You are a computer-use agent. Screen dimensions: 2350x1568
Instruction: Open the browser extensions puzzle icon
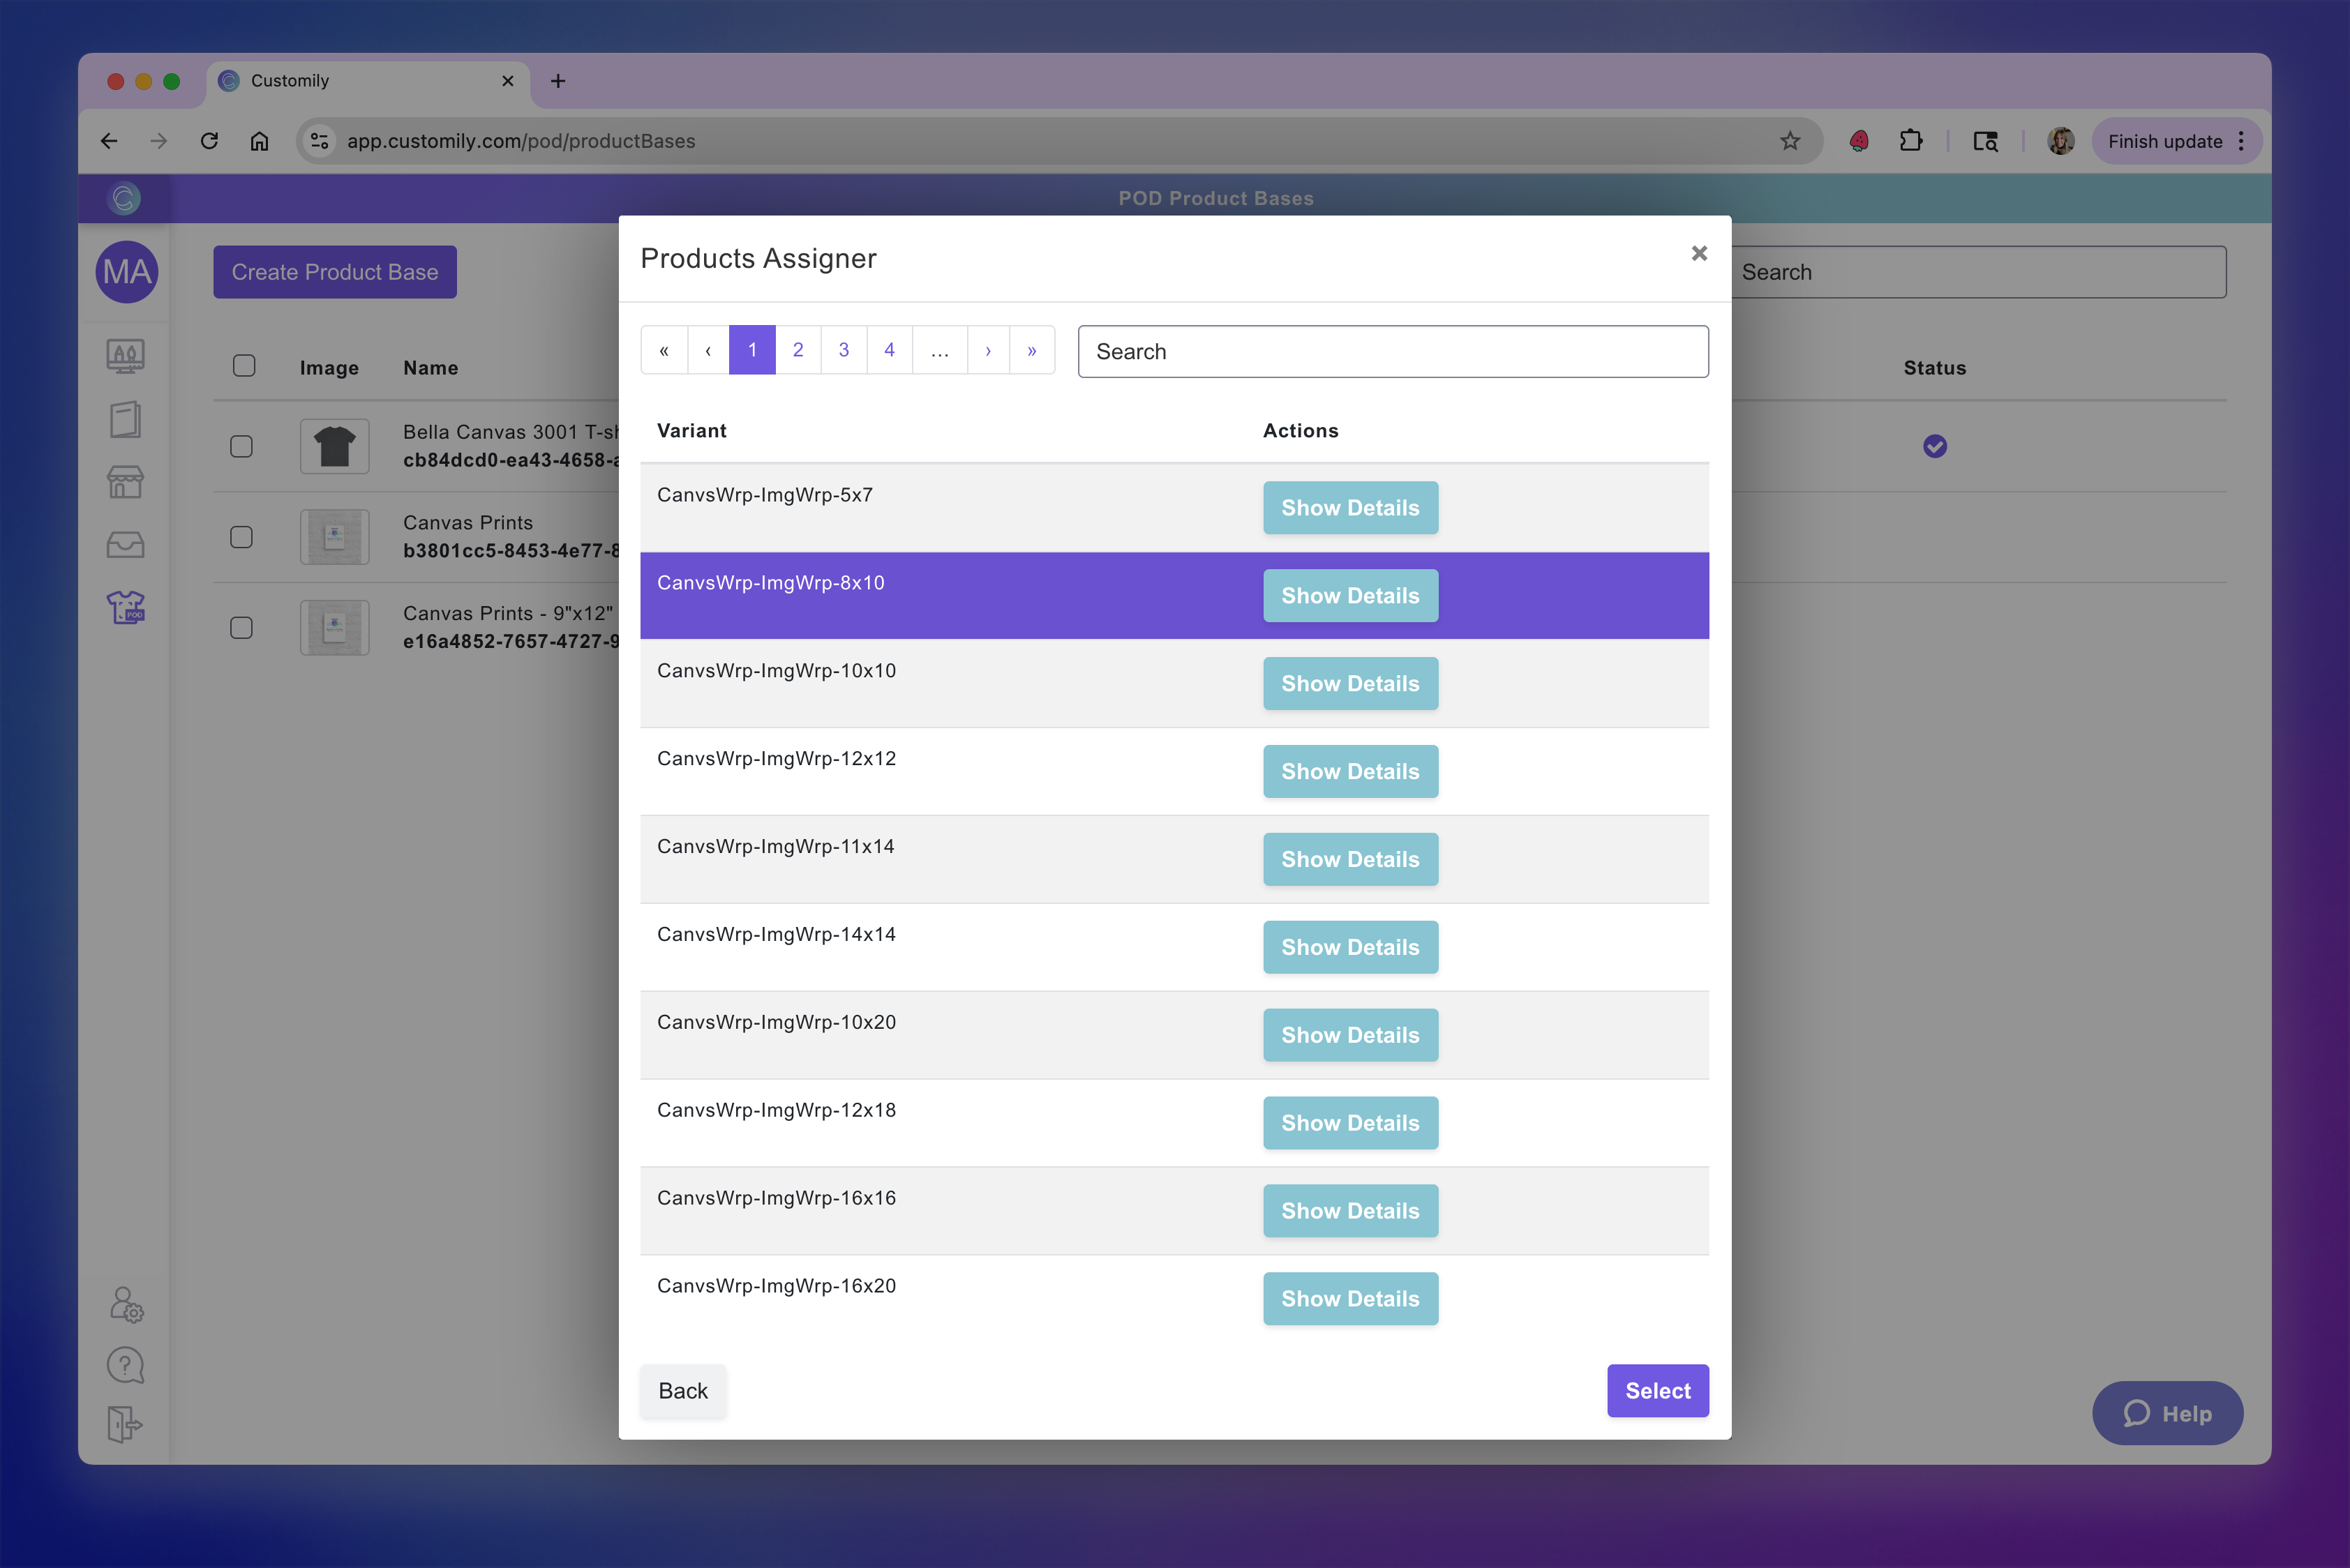click(x=1911, y=141)
